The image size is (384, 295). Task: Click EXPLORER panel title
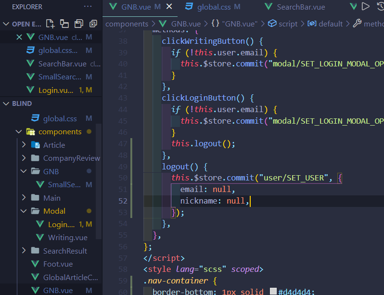[x=27, y=7]
